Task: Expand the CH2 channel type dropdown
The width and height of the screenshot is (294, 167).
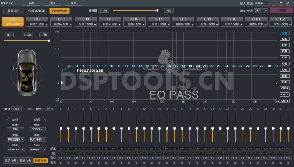Action: 37,24
